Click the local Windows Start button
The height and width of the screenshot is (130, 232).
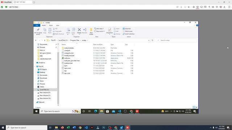point(3,127)
